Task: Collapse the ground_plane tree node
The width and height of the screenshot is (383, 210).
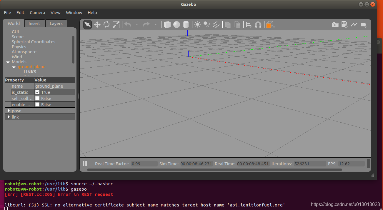Action: click(14, 67)
